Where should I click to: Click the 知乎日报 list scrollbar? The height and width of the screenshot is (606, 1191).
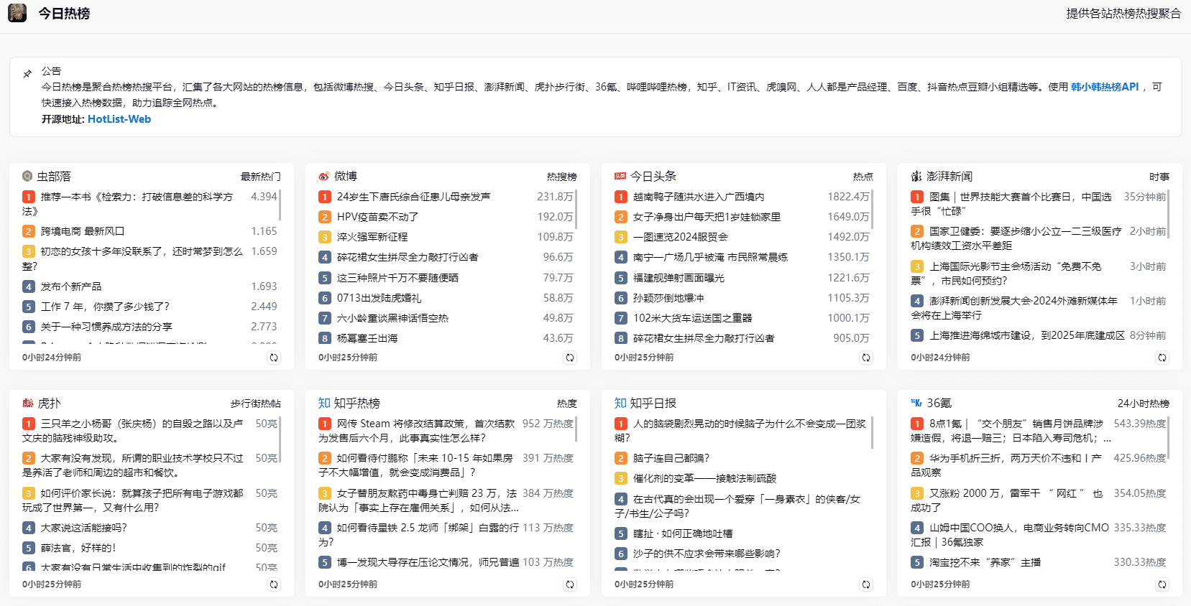coord(872,433)
